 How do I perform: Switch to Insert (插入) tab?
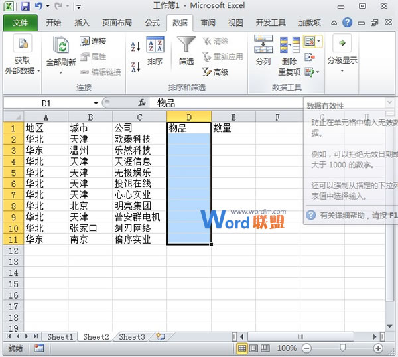[82, 23]
